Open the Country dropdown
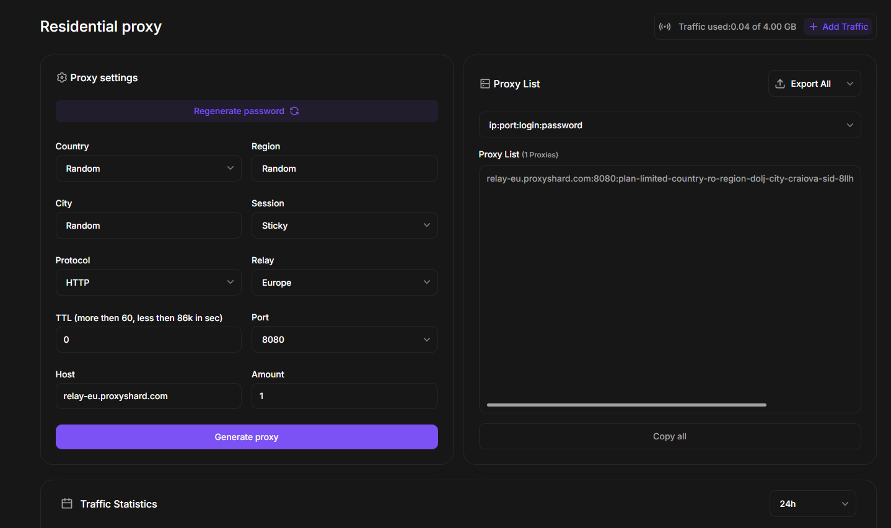The width and height of the screenshot is (891, 528). [148, 169]
